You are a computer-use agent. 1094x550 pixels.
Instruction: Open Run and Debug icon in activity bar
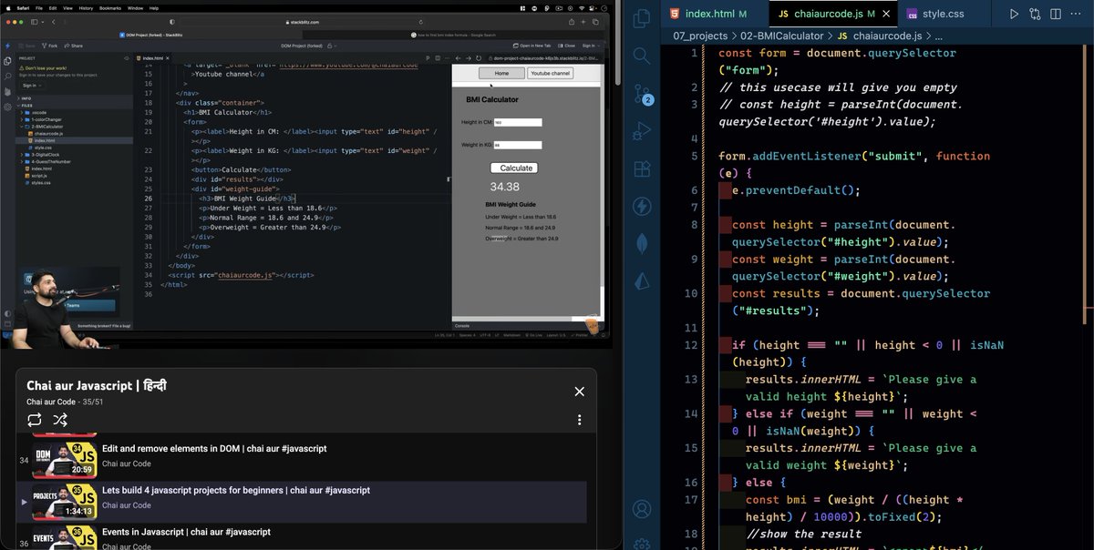642,133
